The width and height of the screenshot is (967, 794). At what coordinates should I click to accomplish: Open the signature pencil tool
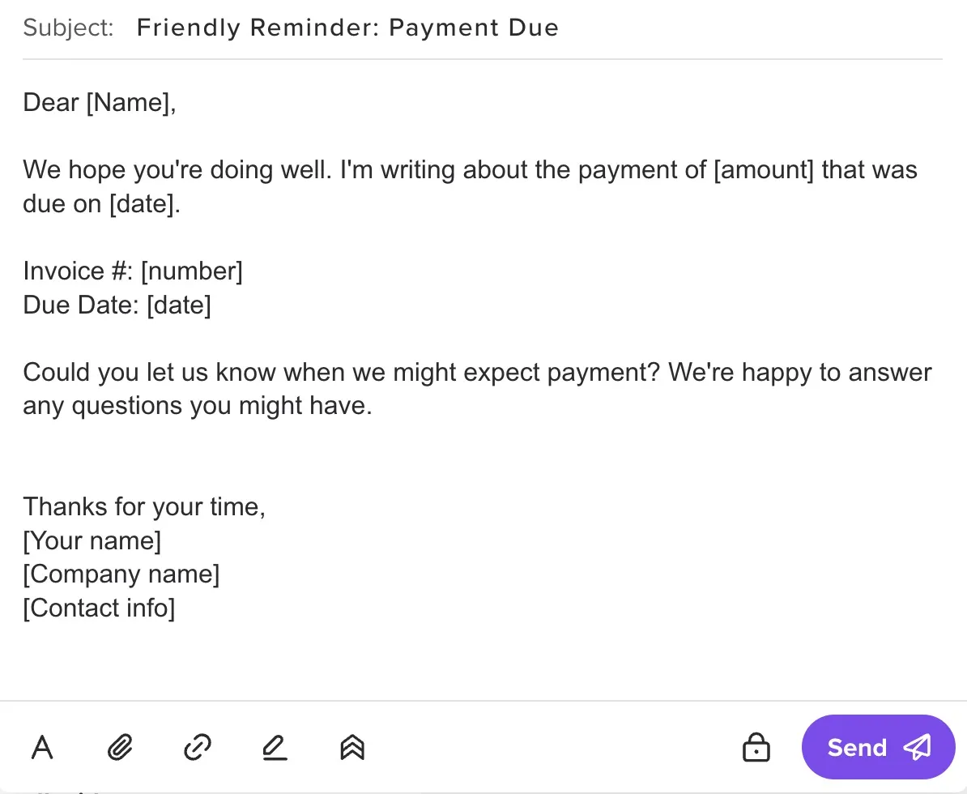tap(274, 747)
